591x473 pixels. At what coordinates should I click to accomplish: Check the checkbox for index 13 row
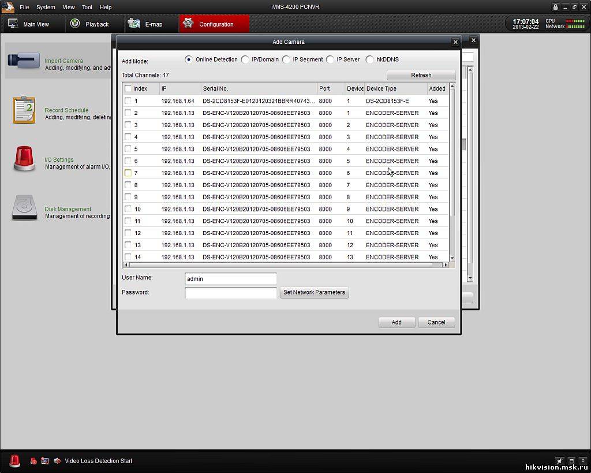(128, 245)
